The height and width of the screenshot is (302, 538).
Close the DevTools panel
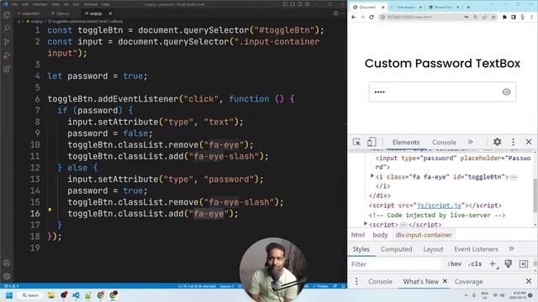[529, 142]
